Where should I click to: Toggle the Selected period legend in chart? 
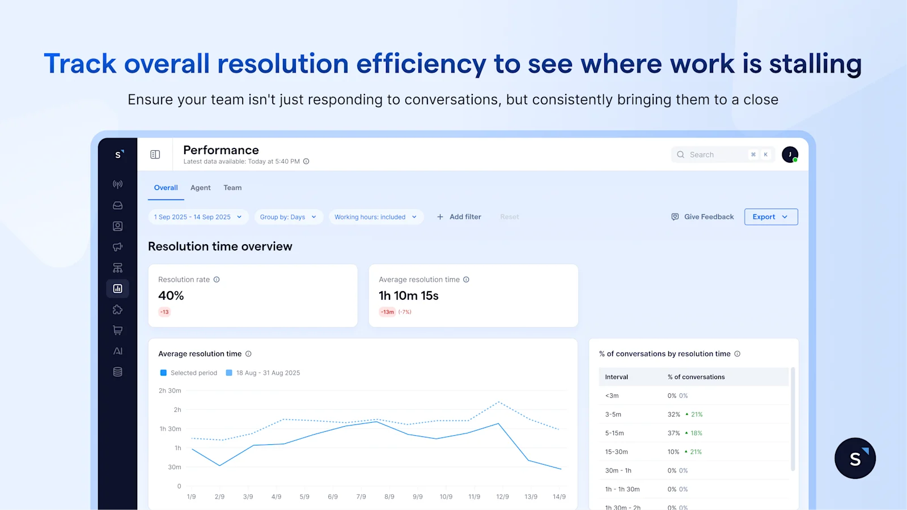[188, 373]
